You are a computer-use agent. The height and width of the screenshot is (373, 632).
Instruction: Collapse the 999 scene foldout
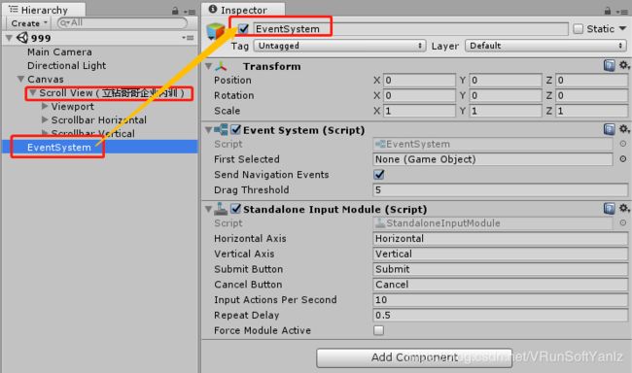[9, 38]
